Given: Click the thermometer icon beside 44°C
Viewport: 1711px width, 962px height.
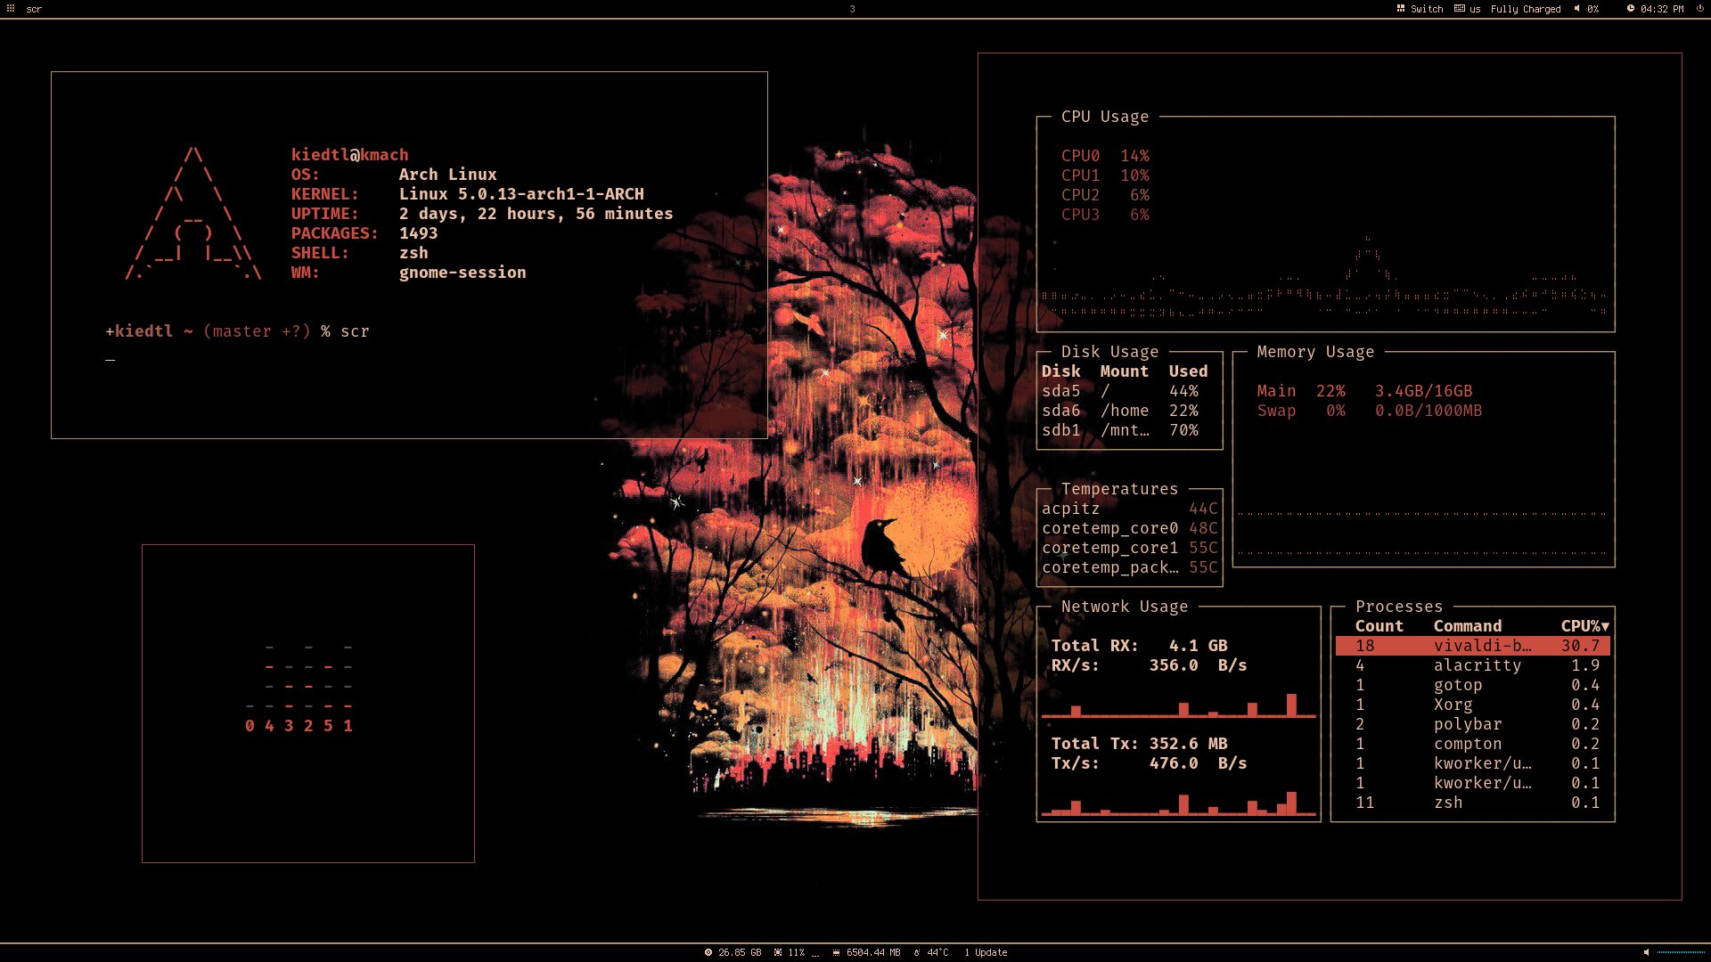Looking at the screenshot, I should [x=917, y=952].
